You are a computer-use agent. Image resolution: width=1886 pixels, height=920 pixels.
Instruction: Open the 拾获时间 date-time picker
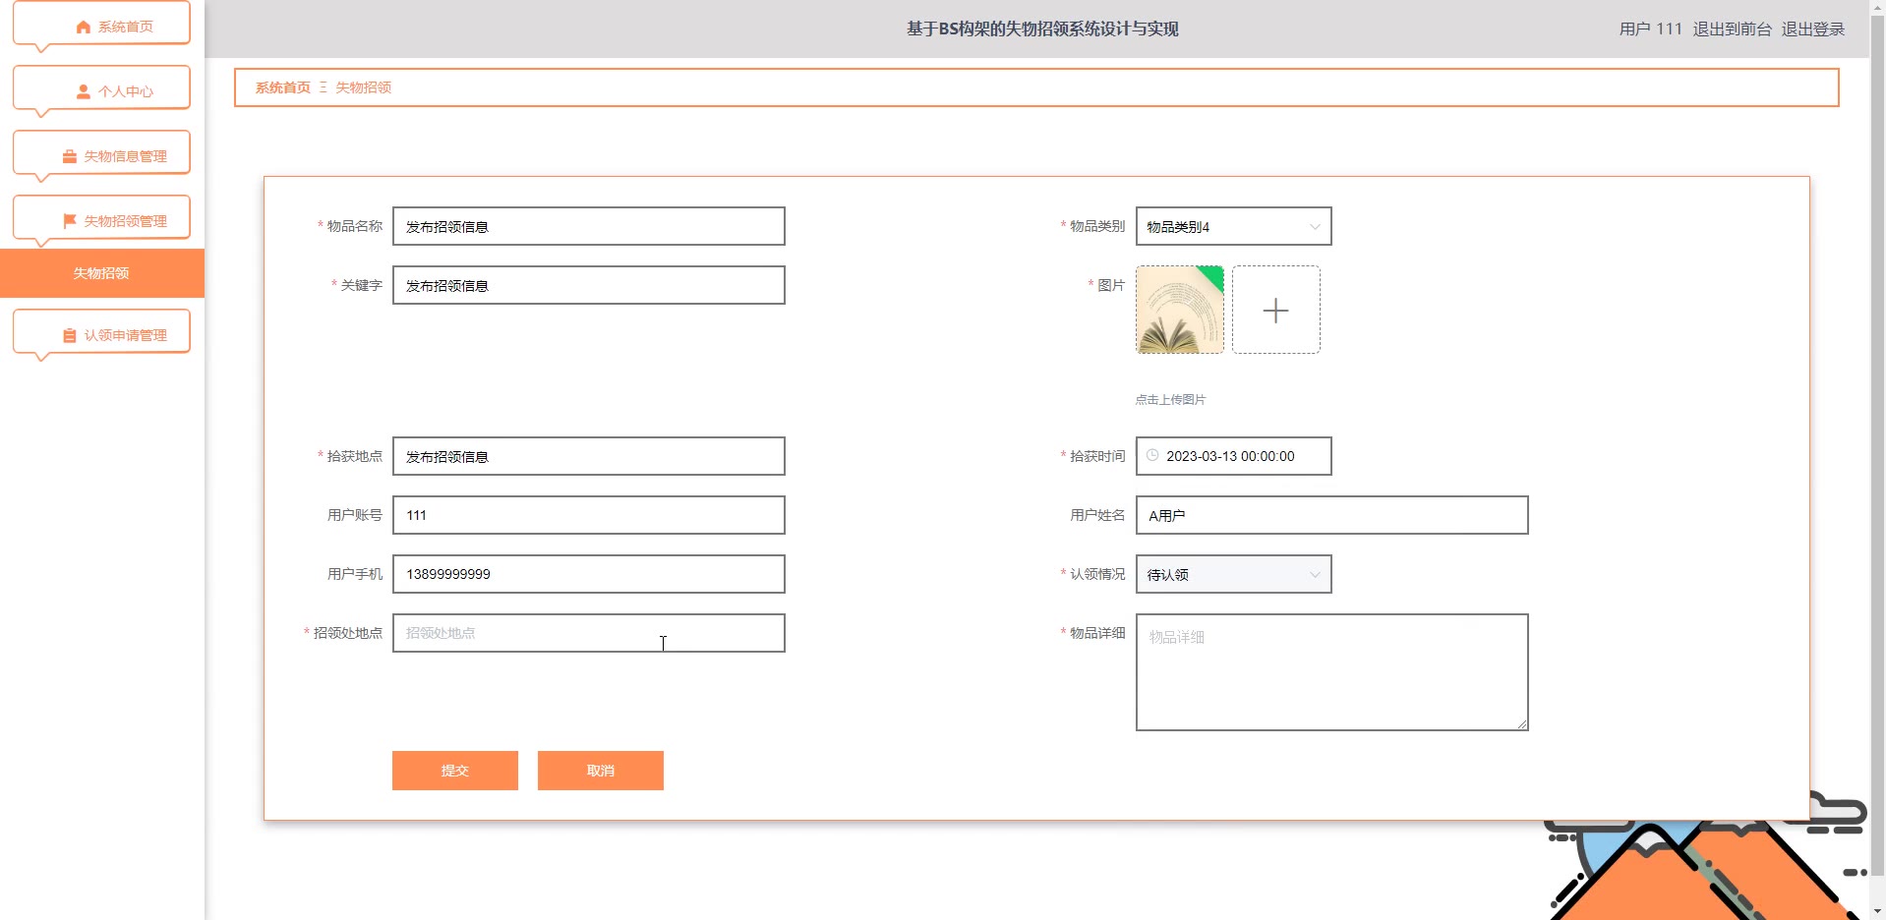[x=1234, y=456]
